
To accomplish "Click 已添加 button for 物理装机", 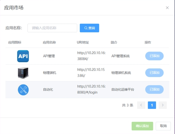I will 154,73.
